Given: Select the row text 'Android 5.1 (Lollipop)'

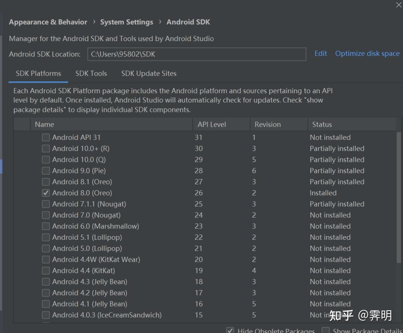Looking at the screenshot, I should pos(87,237).
